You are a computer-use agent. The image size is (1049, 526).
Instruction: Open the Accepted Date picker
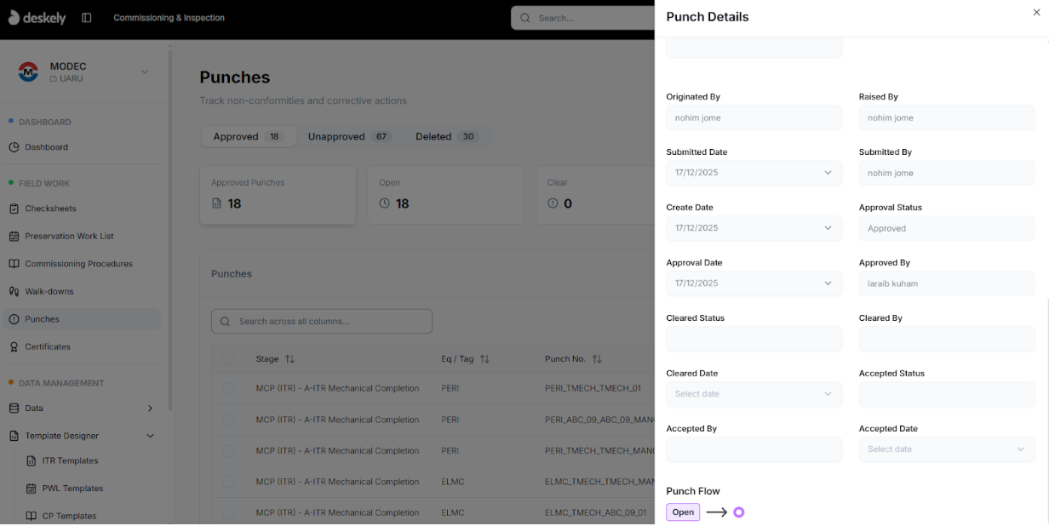click(x=946, y=449)
